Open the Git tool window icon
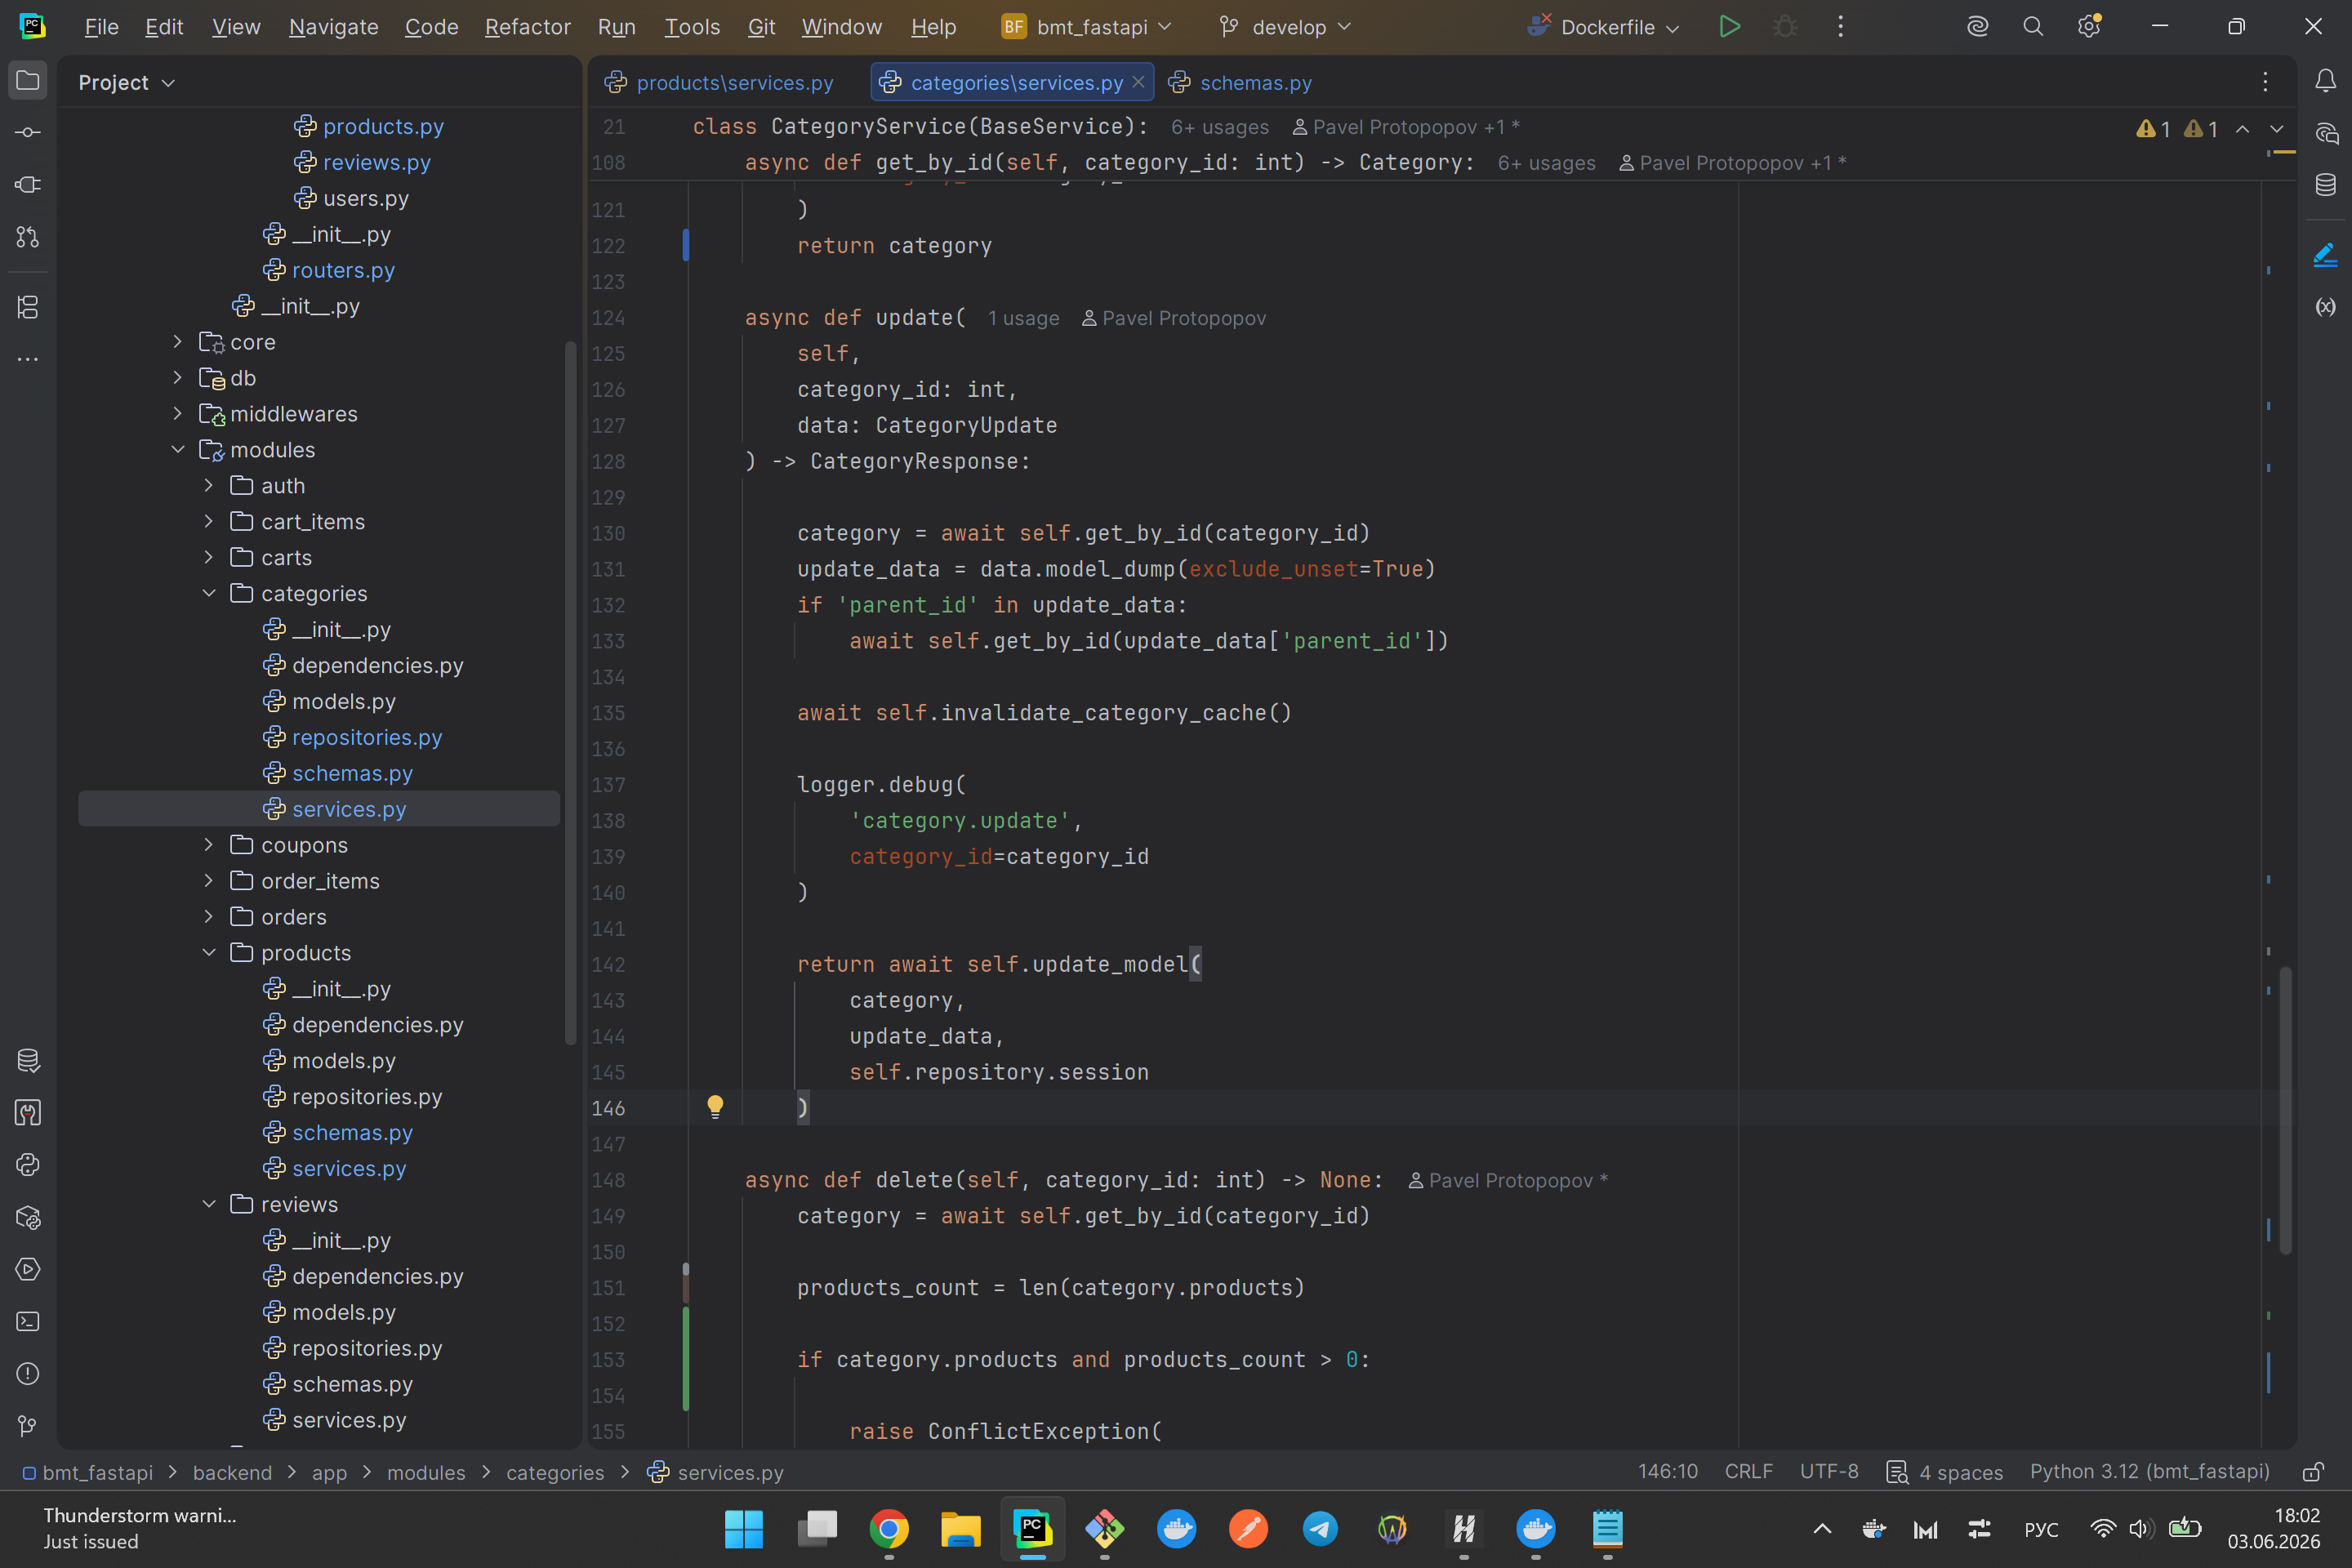2352x1568 pixels. pyautogui.click(x=28, y=1426)
